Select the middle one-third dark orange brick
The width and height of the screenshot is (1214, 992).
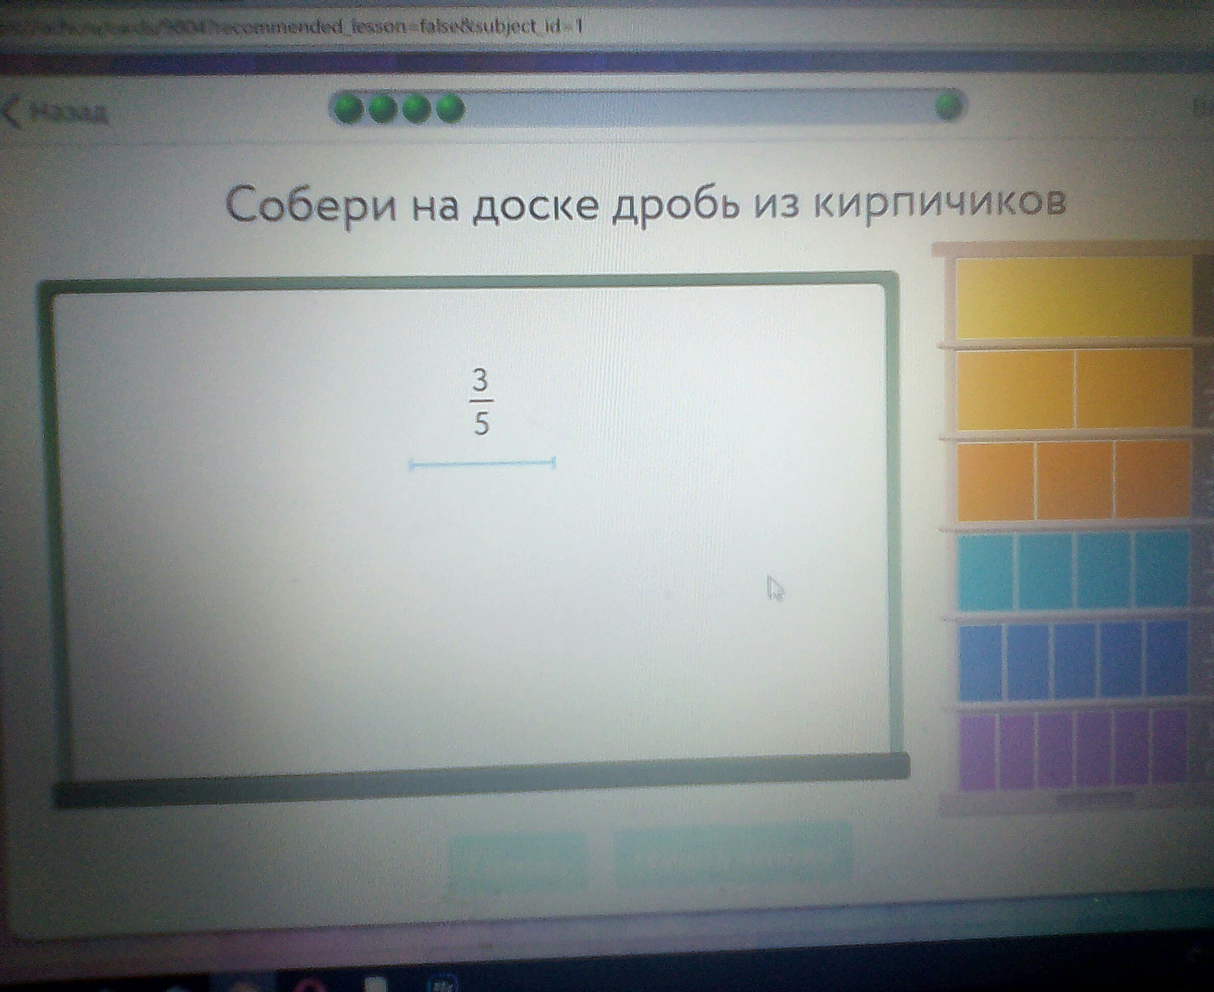coord(1075,481)
